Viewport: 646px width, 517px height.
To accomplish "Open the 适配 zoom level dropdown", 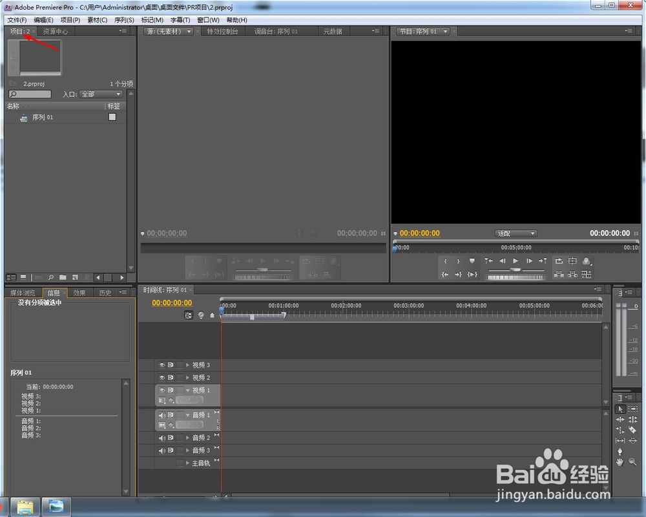I will 516,233.
